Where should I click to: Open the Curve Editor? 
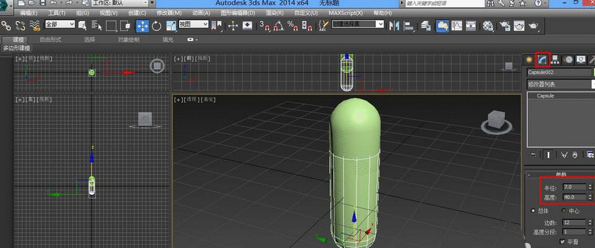coord(458,26)
